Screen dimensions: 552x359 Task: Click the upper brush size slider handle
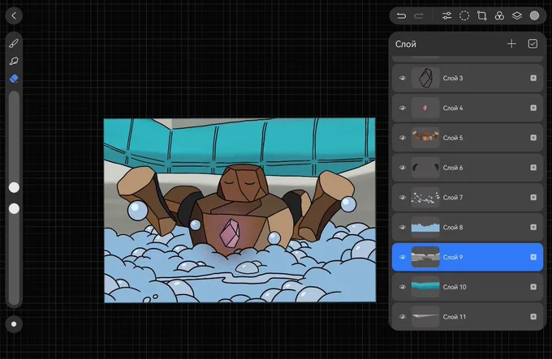pyautogui.click(x=14, y=187)
